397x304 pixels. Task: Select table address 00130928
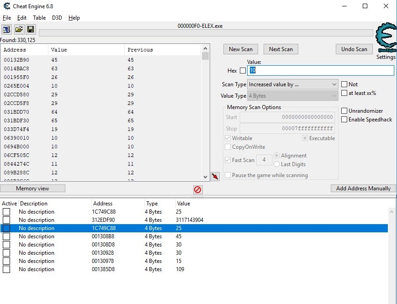coord(103,253)
